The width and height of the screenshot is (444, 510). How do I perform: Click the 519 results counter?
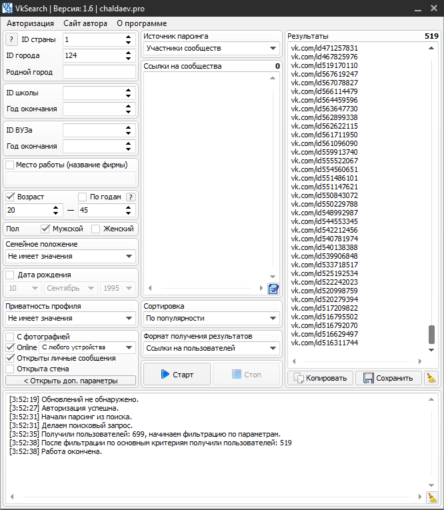[431, 36]
